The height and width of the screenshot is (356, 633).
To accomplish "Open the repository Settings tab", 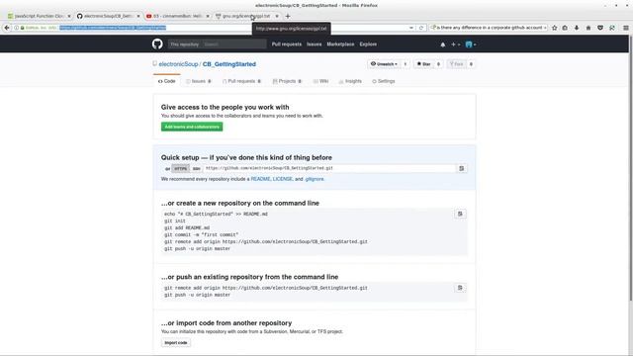I will pos(384,81).
